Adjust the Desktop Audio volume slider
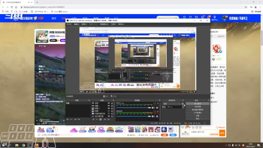The height and width of the screenshot is (148, 263). (133, 116)
